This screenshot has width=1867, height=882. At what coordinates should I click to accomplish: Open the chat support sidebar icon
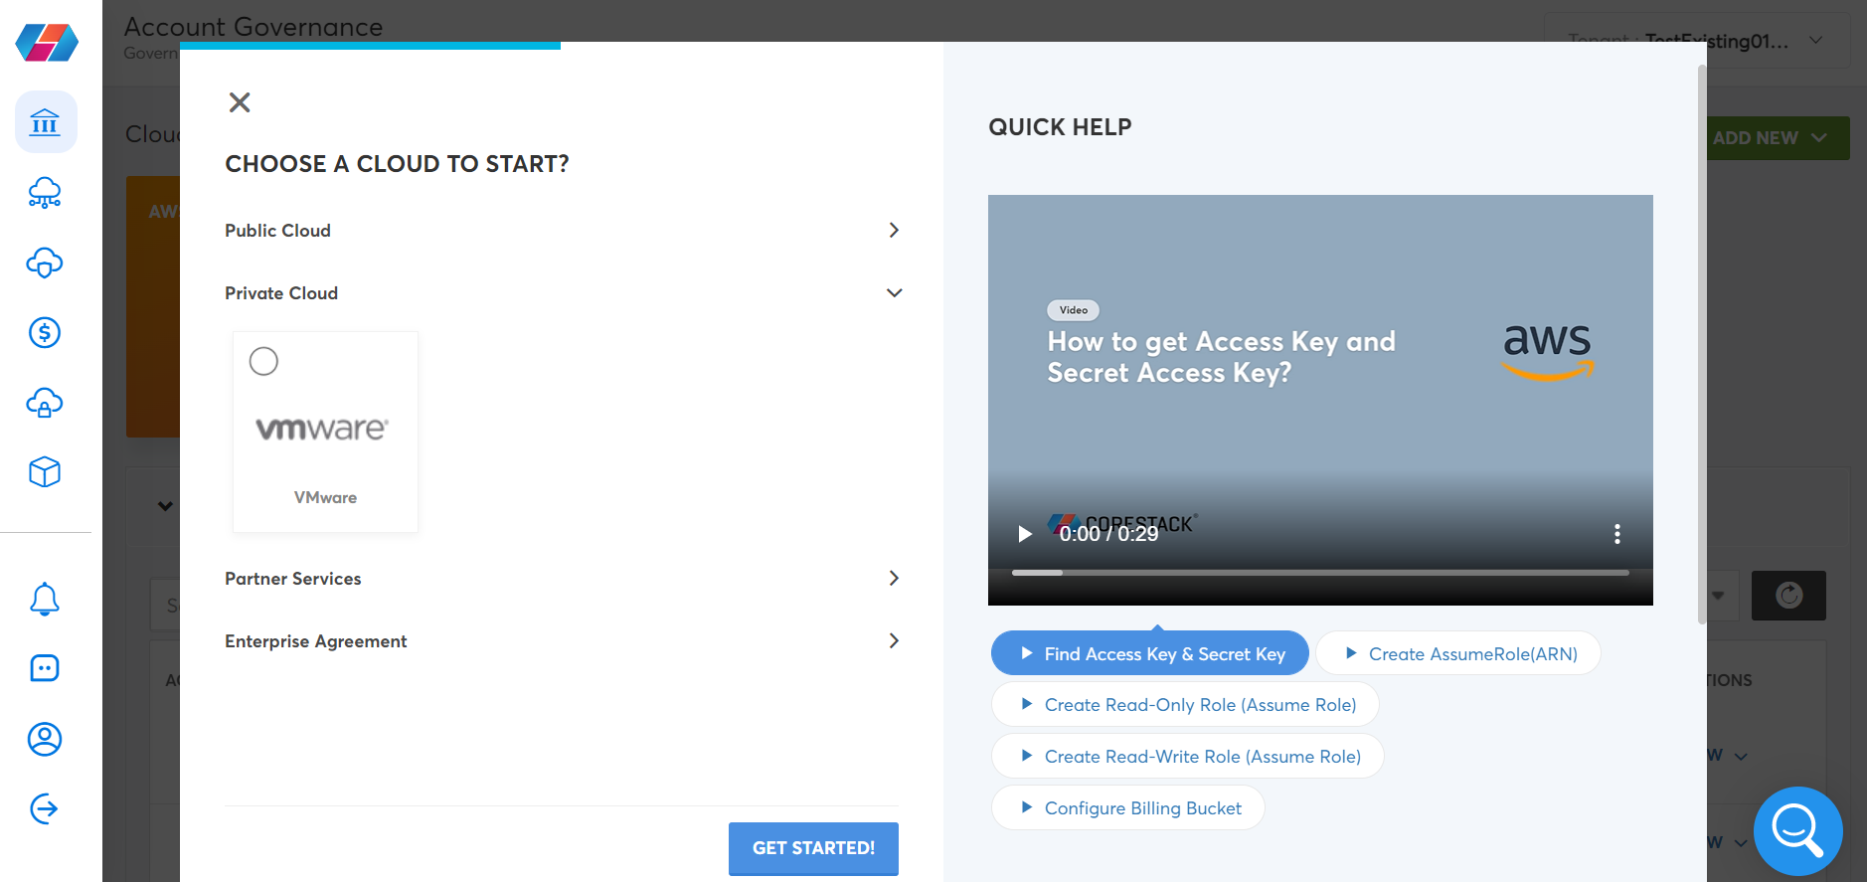pyautogui.click(x=45, y=668)
